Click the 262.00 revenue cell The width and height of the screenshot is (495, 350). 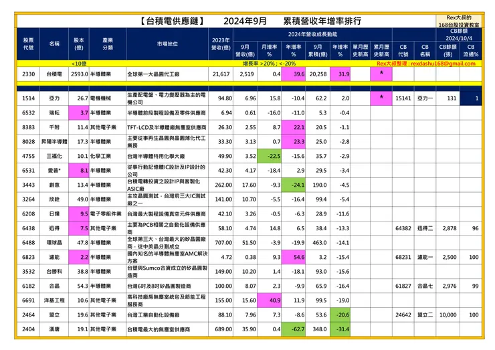(x=221, y=185)
